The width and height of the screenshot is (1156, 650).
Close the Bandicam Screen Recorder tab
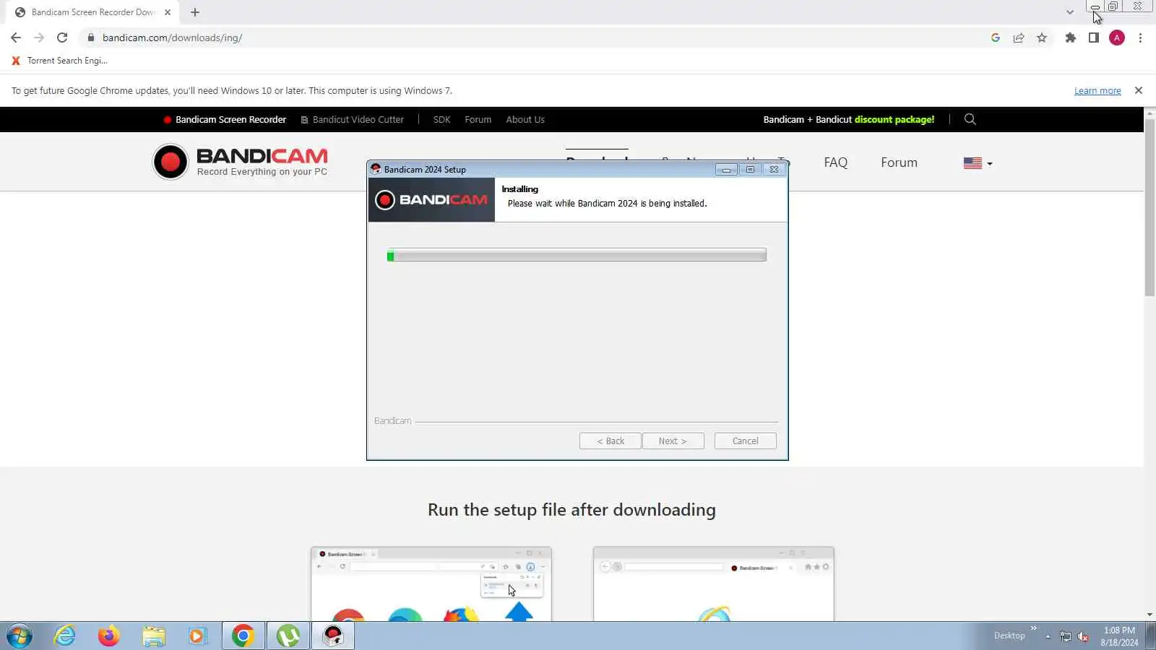[x=168, y=12]
